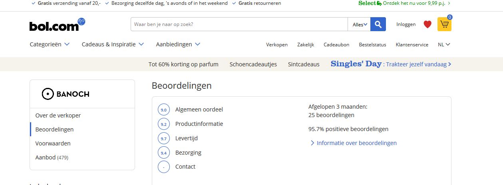This screenshot has height=185, width=503.
Task: Open the Zakelijk link
Action: 306,45
